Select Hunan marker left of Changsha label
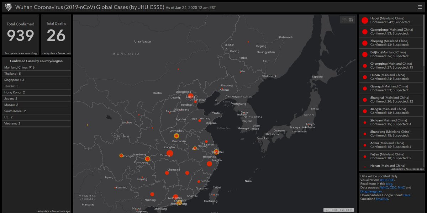Image resolution: width=427 pixels, height=213 pixels. [167, 173]
